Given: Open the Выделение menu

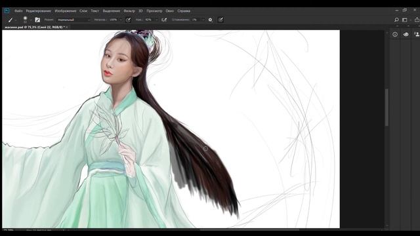Looking at the screenshot, I should 112,11.
